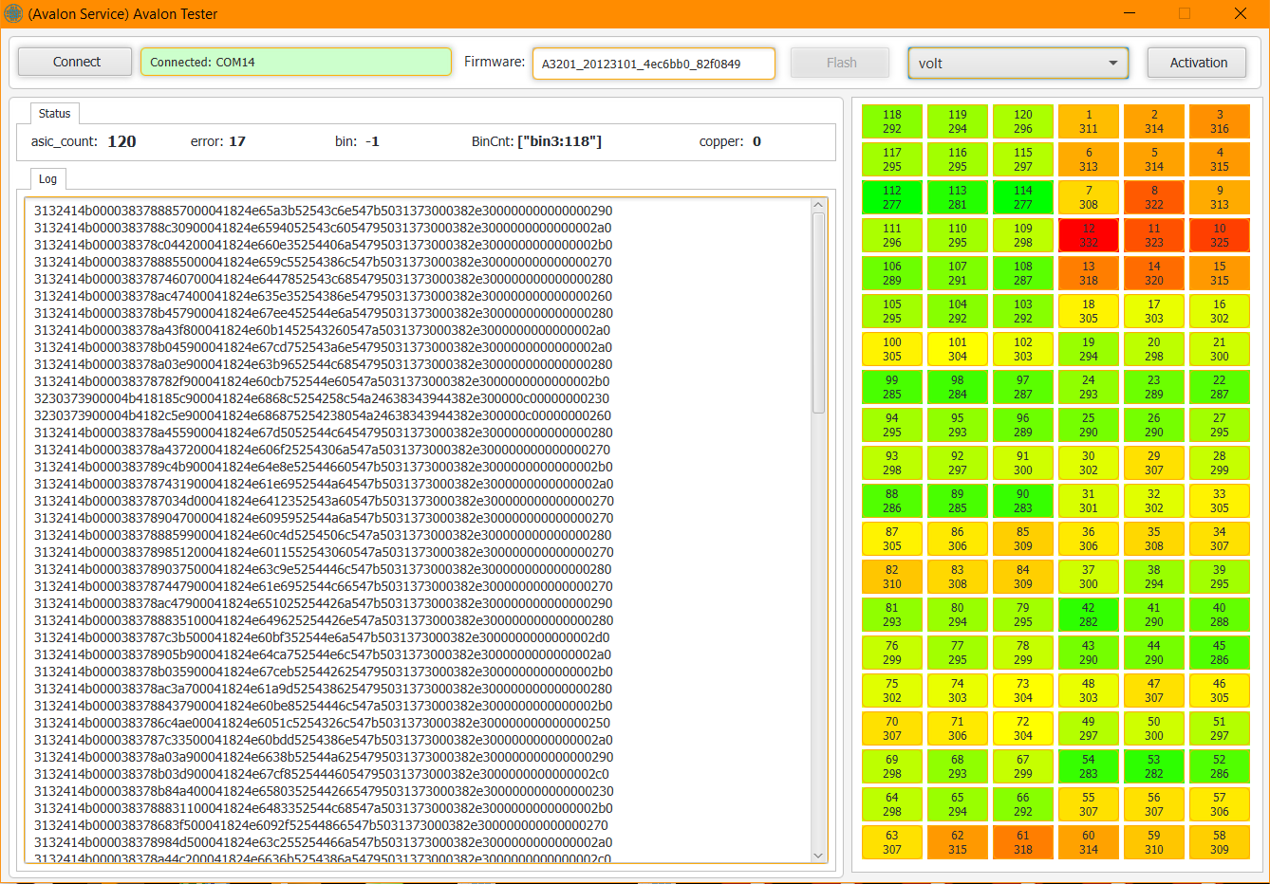This screenshot has width=1270, height=884.
Task: Click ASIC cell 61 showing 318
Action: (1023, 842)
